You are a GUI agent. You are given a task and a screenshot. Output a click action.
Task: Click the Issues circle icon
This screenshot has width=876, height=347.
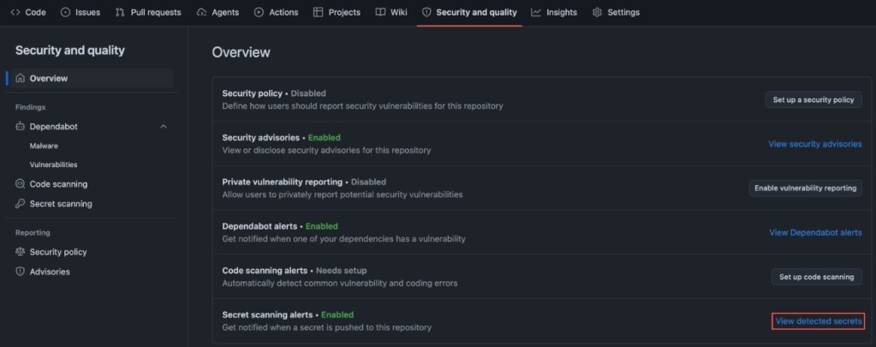pyautogui.click(x=65, y=12)
